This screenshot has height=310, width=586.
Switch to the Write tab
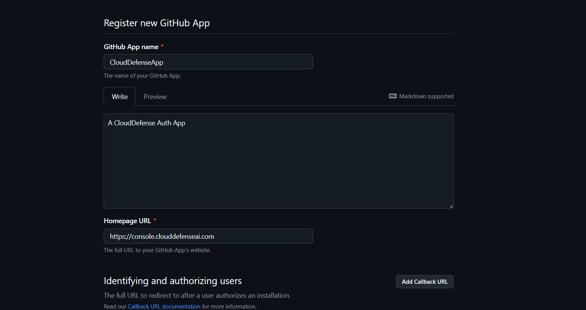pos(120,96)
